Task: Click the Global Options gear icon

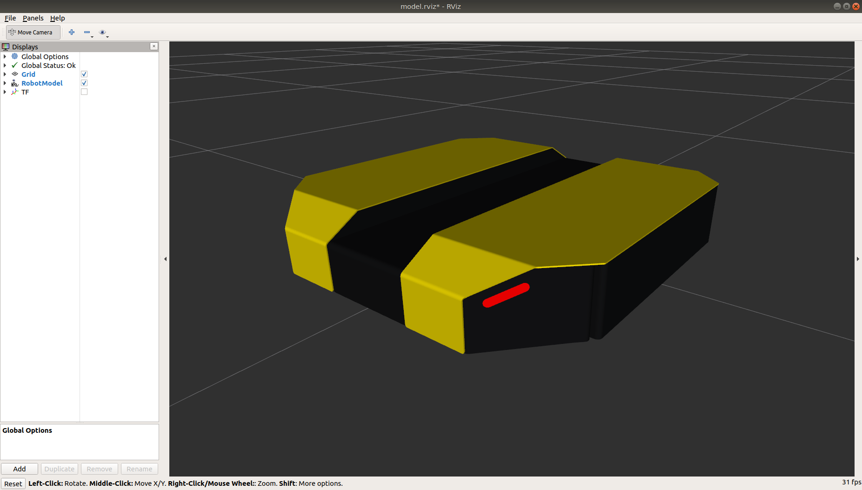Action: click(15, 56)
